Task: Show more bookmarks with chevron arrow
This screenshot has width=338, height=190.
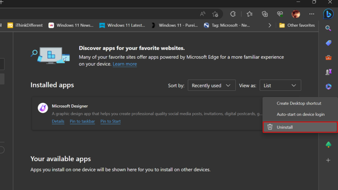Action: (270, 26)
